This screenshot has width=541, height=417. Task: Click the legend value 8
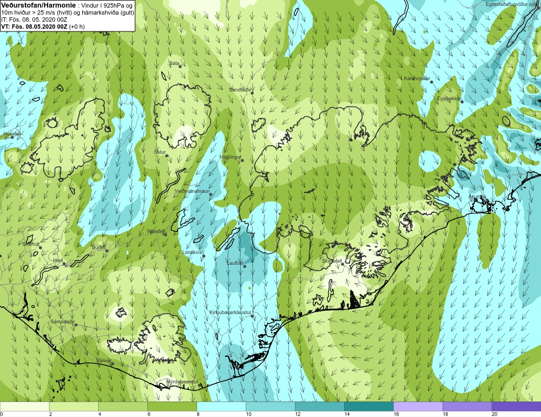pyautogui.click(x=198, y=414)
